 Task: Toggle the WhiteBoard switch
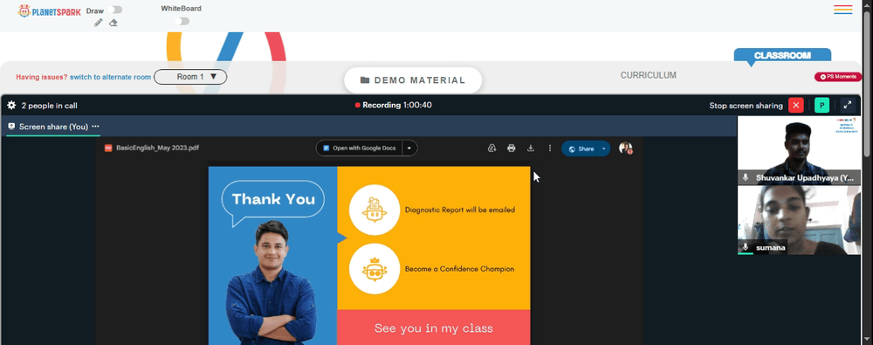click(182, 21)
